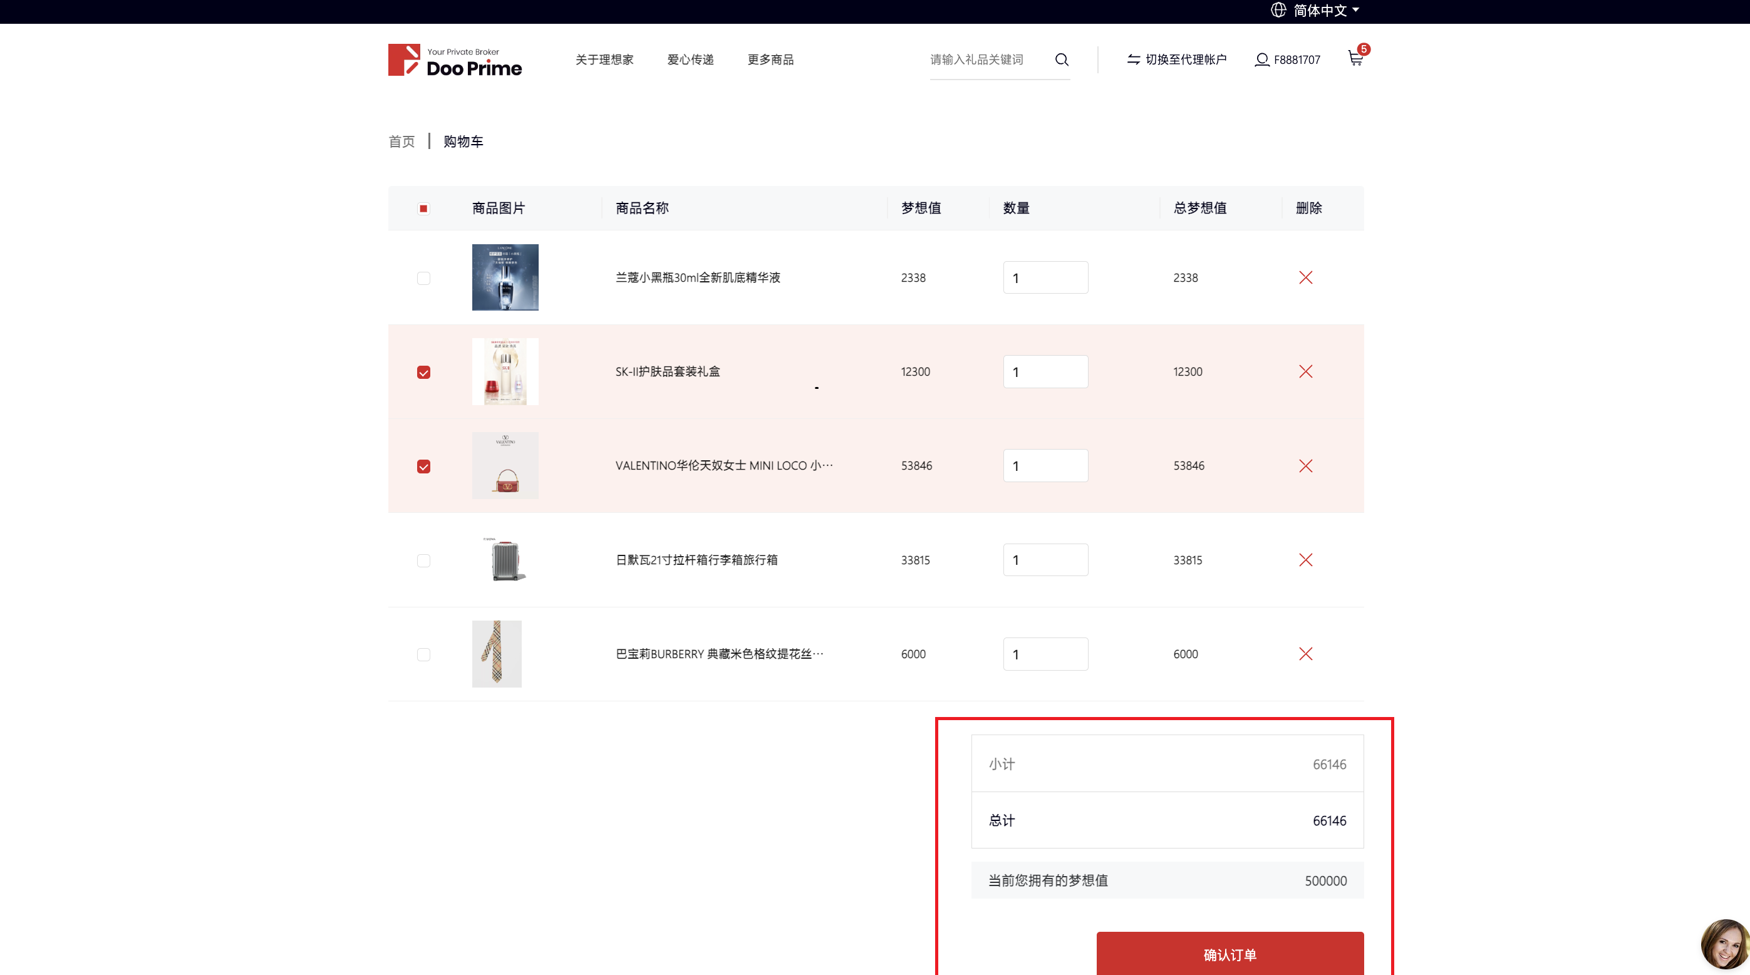Click the search magnifier icon
The width and height of the screenshot is (1750, 975).
[1061, 59]
